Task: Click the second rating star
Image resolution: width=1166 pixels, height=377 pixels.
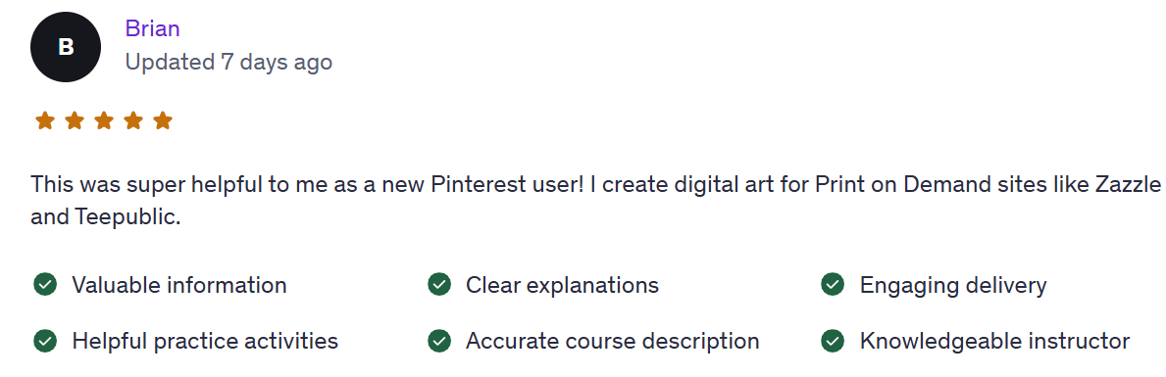Action: pyautogui.click(x=75, y=120)
